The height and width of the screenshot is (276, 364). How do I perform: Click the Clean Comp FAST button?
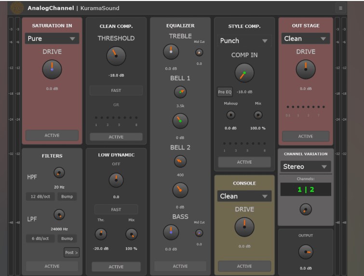[116, 90]
